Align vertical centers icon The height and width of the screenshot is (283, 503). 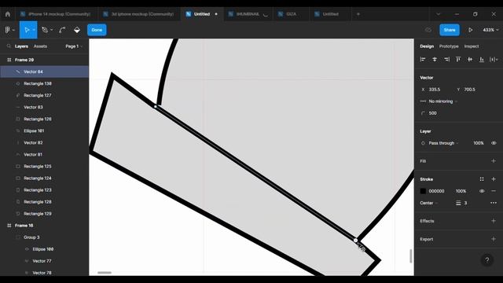[x=470, y=60]
